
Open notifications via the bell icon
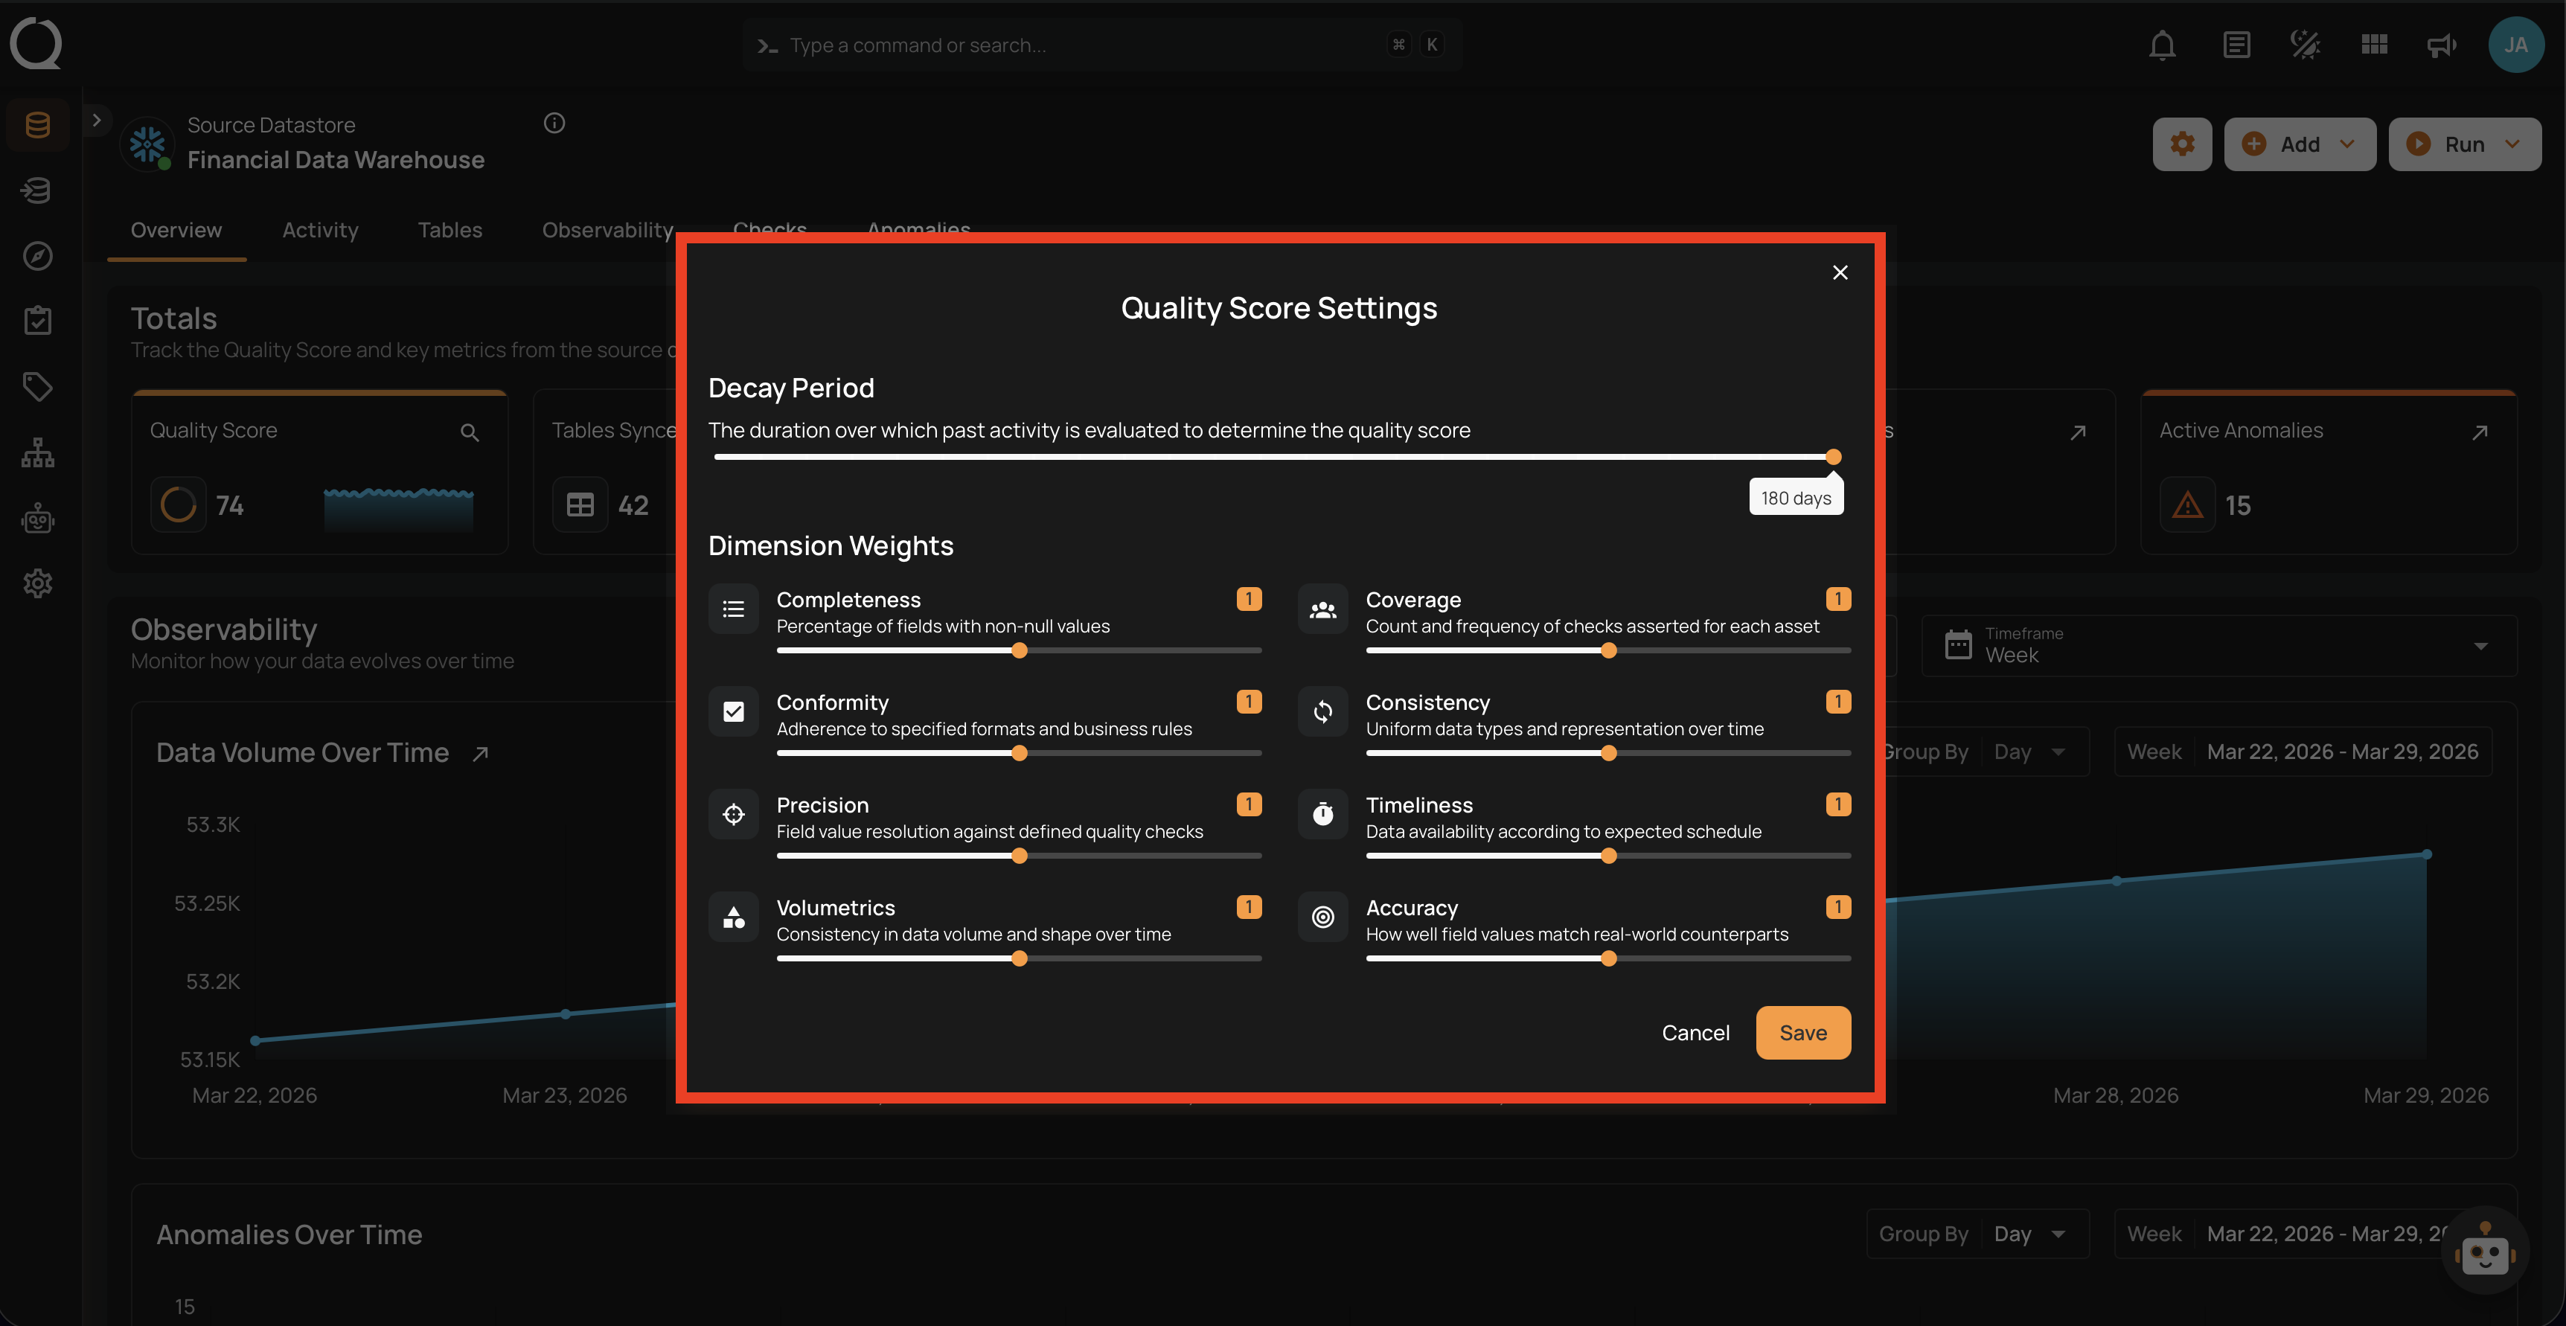click(x=2162, y=44)
